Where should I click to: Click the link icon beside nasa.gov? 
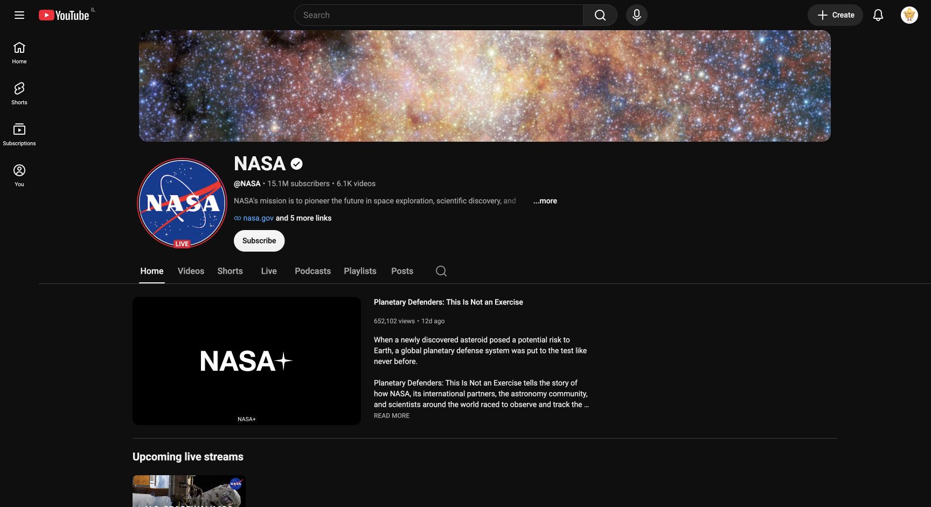click(x=237, y=218)
